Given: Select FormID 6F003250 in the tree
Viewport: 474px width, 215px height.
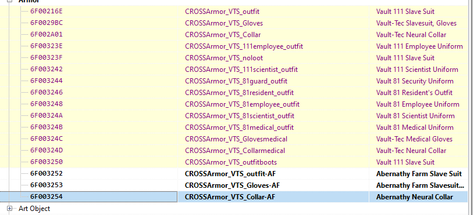Looking at the screenshot, I should 47,162.
